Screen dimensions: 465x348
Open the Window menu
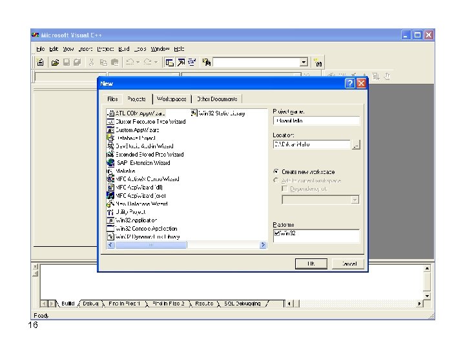(x=160, y=49)
